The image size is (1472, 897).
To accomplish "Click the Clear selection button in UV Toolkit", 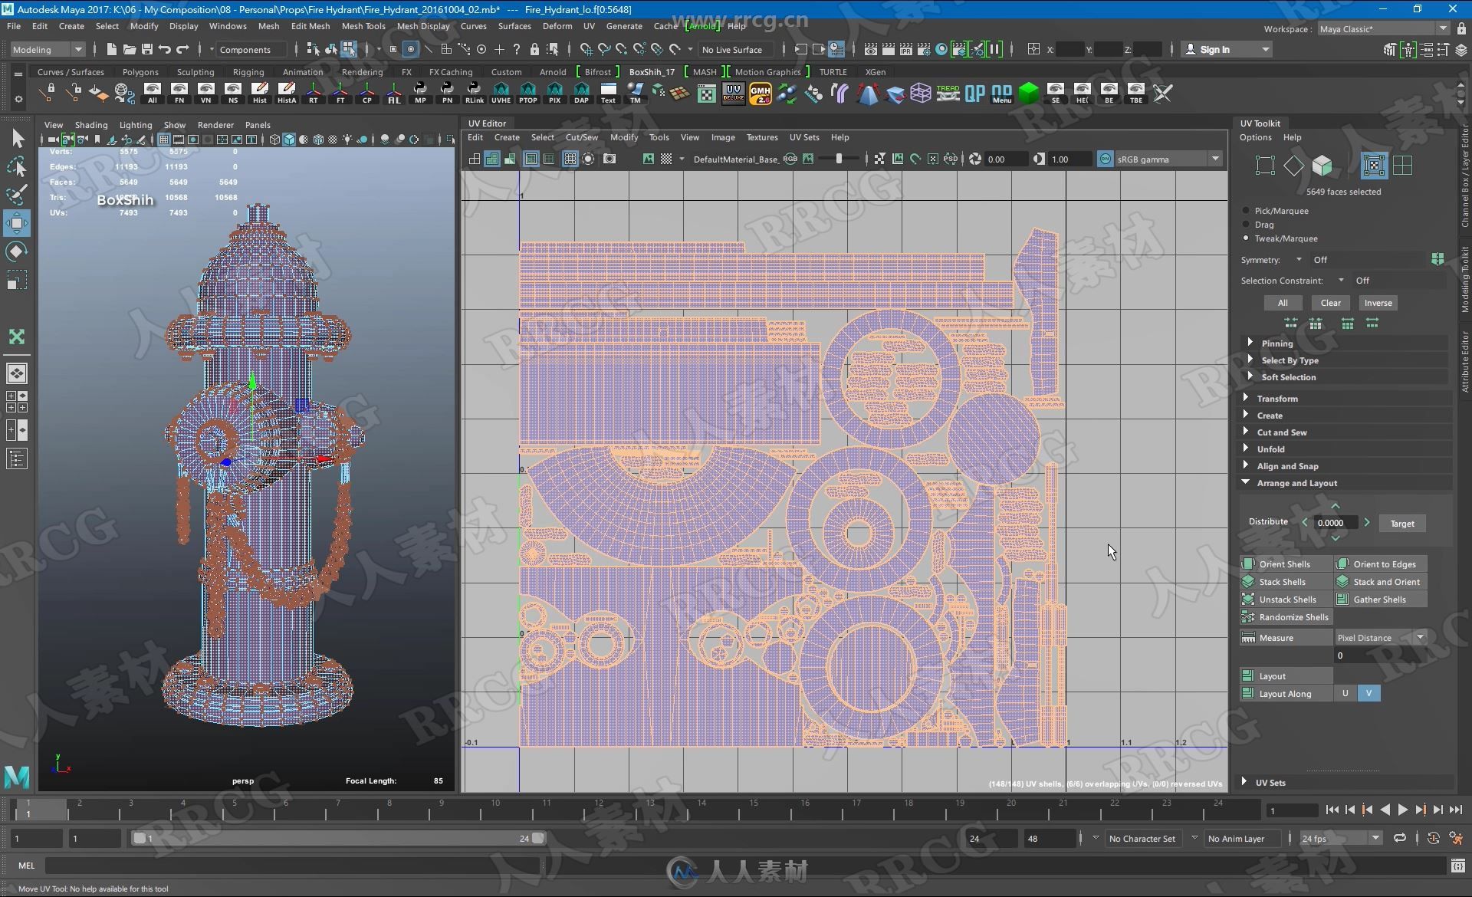I will 1330,302.
